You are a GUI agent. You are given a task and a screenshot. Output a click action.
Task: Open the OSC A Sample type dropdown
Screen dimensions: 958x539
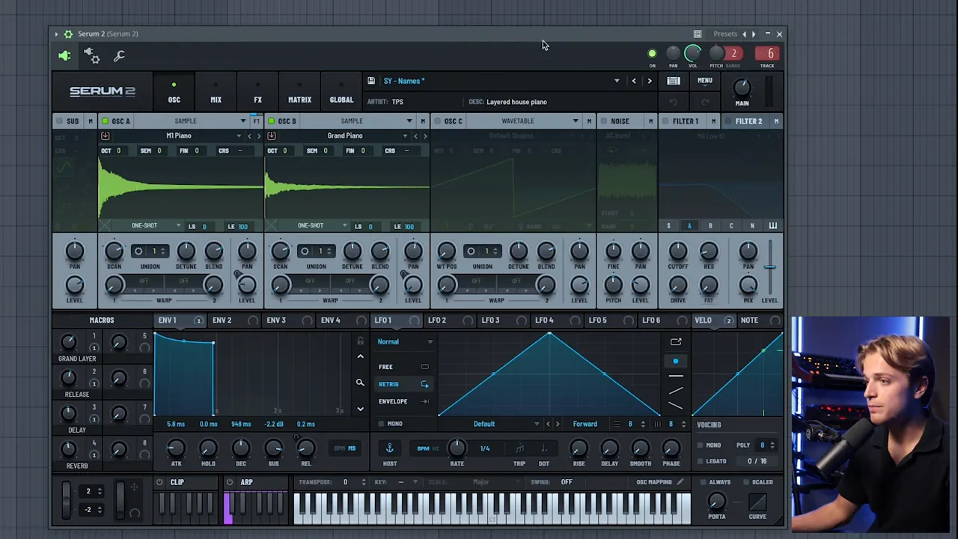coord(242,121)
